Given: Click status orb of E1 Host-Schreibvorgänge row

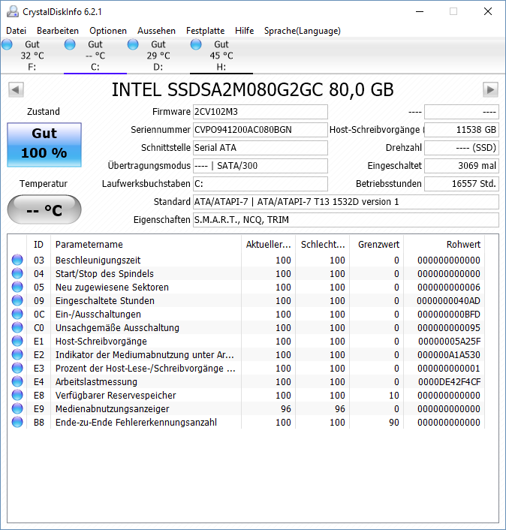Looking at the screenshot, I should click(17, 341).
